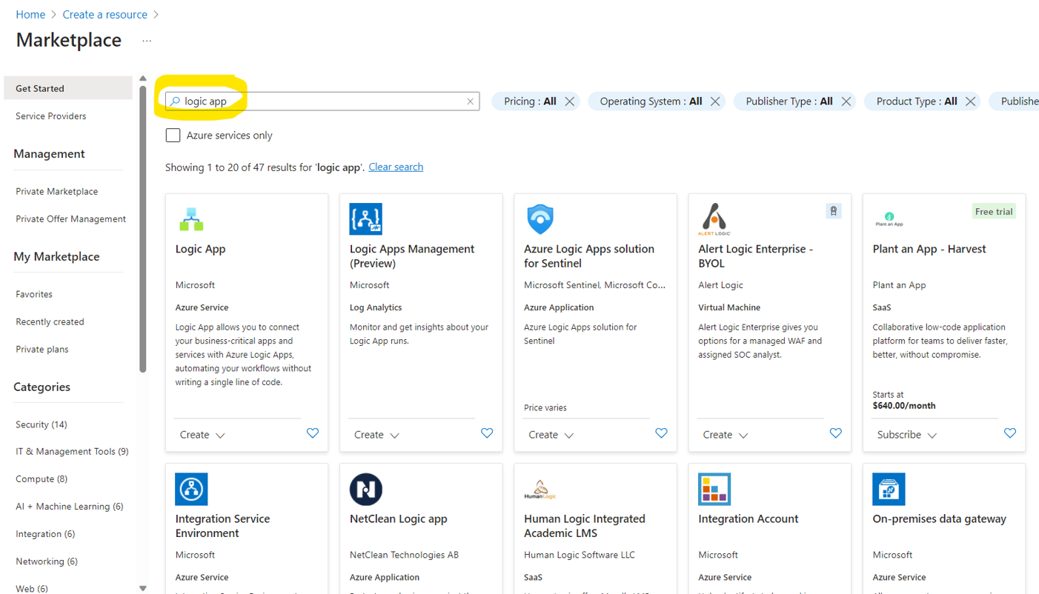Click the Logic App service icon
Viewport: 1039px width, 594px height.
point(191,219)
